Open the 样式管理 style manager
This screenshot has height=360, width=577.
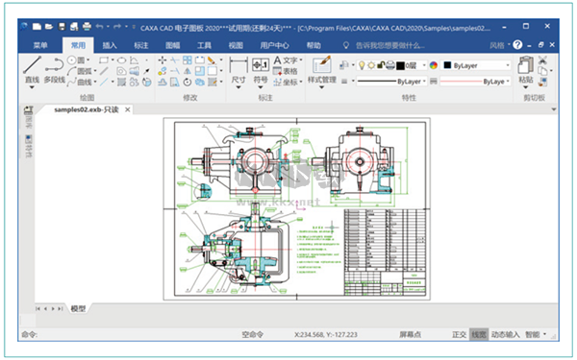322,72
